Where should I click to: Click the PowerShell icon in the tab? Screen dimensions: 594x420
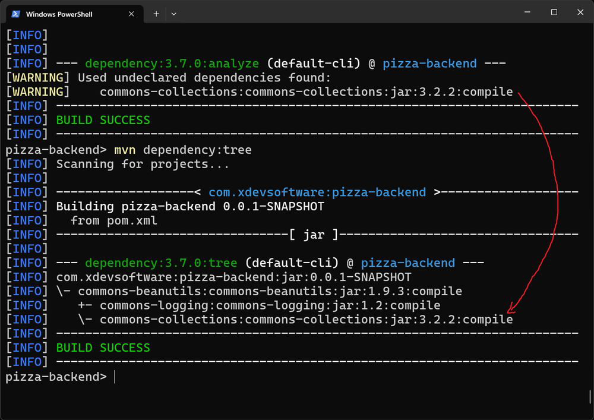(x=15, y=14)
